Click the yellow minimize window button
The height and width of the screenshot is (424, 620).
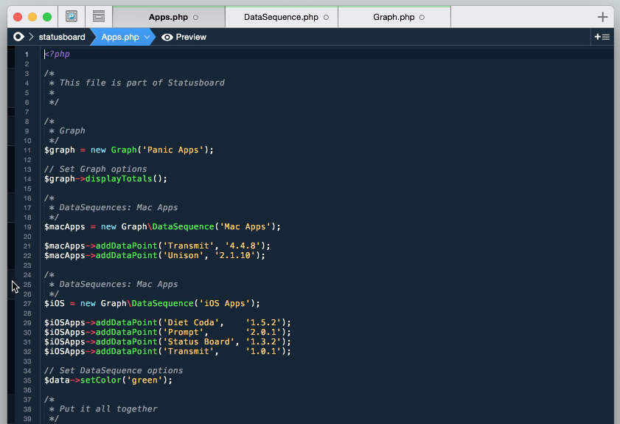[x=32, y=17]
